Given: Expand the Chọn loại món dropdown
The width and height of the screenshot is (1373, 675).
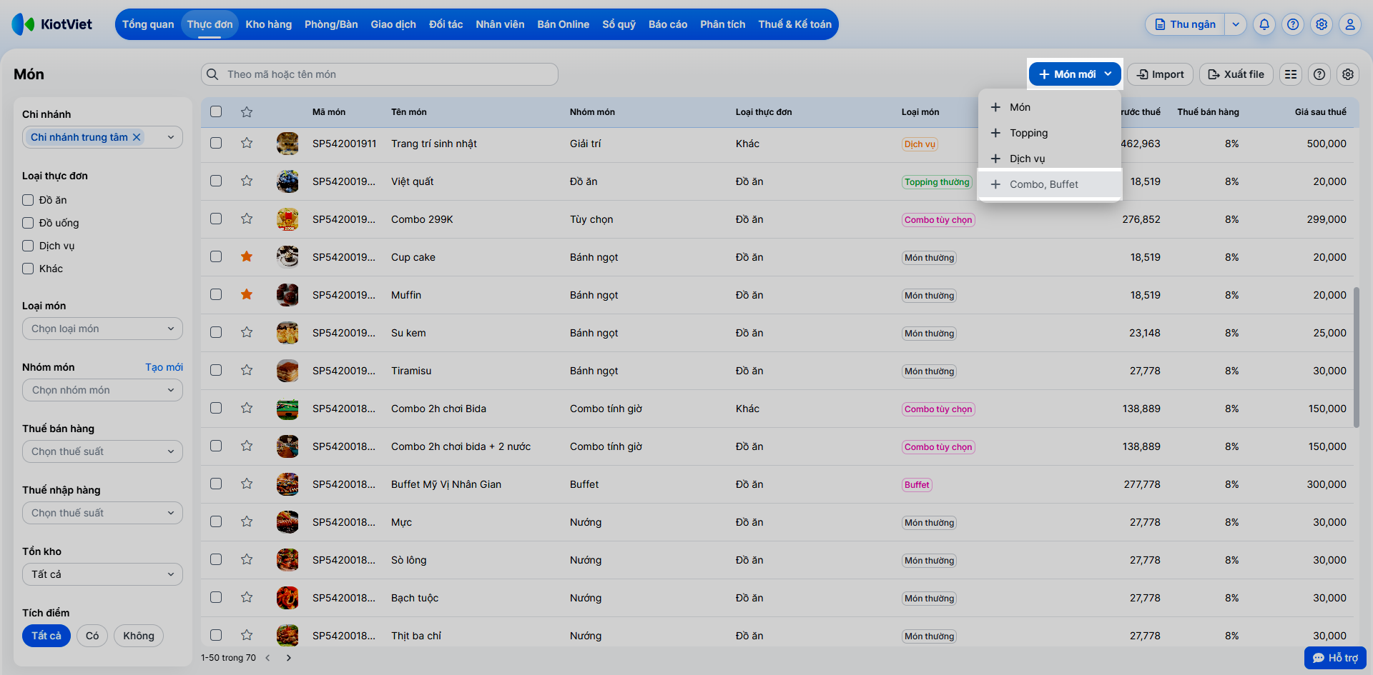Looking at the screenshot, I should tap(102, 329).
